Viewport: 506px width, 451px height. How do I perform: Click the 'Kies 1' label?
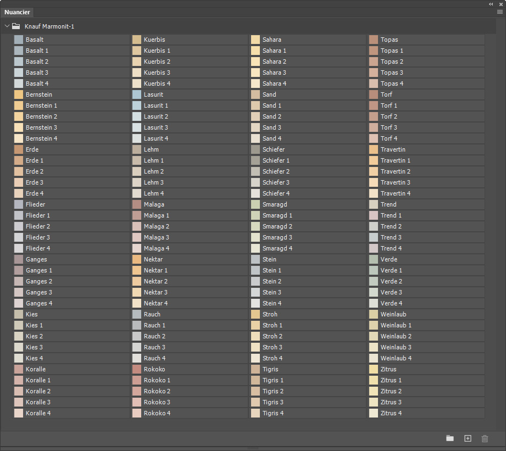(34, 325)
